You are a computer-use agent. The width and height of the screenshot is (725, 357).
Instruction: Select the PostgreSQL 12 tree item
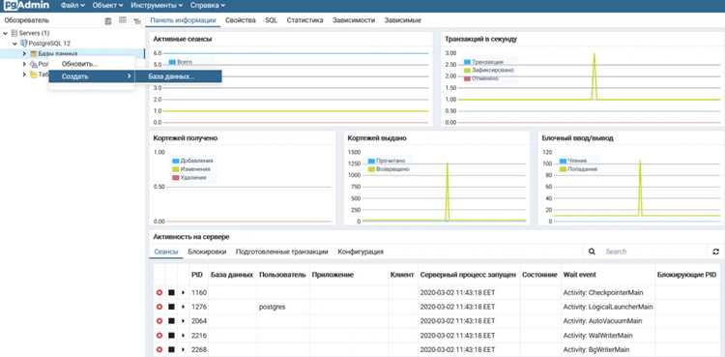click(49, 44)
